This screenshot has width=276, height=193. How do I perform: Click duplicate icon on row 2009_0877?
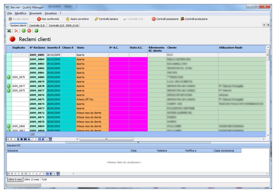(9, 91)
